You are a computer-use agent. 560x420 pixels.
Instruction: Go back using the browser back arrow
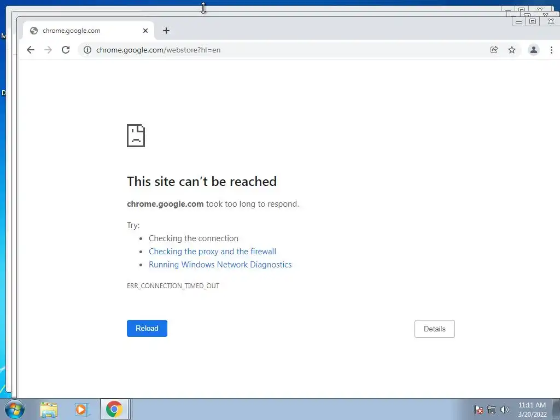(31, 50)
